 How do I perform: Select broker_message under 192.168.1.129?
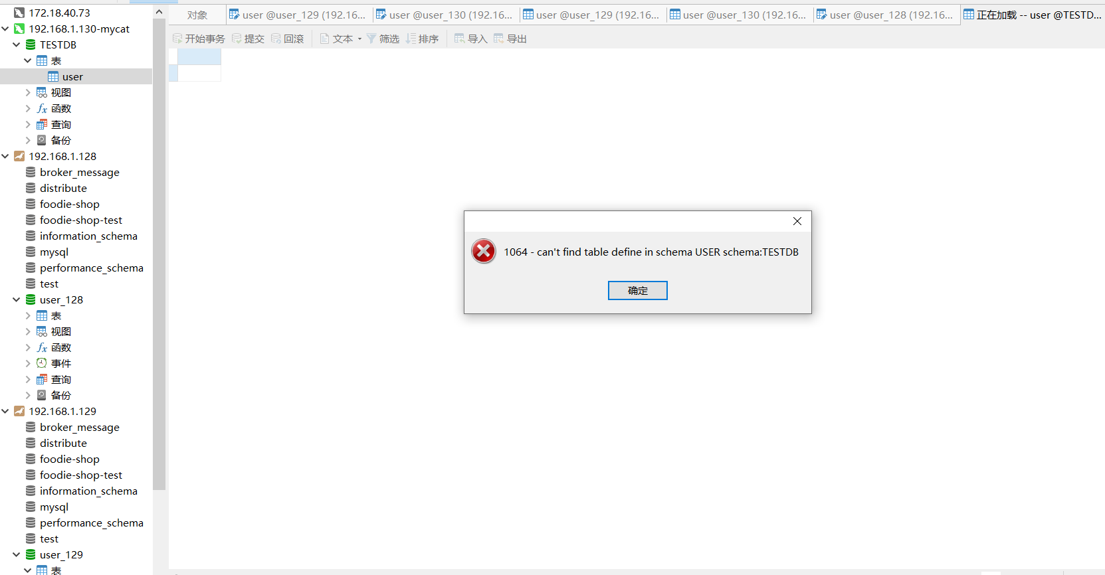point(79,427)
